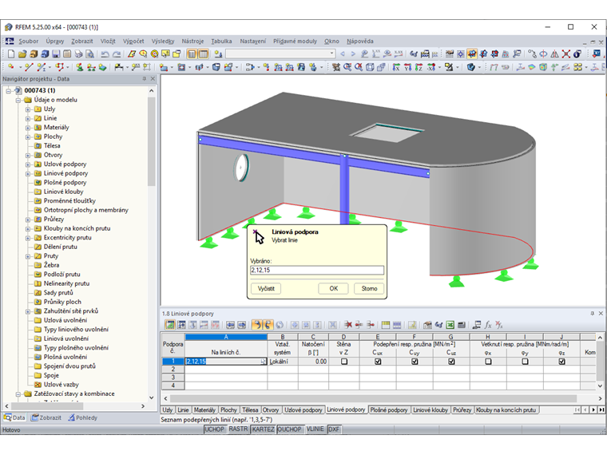Toggle the table panel display icon
This screenshot has width=607, height=455.
[x=203, y=54]
